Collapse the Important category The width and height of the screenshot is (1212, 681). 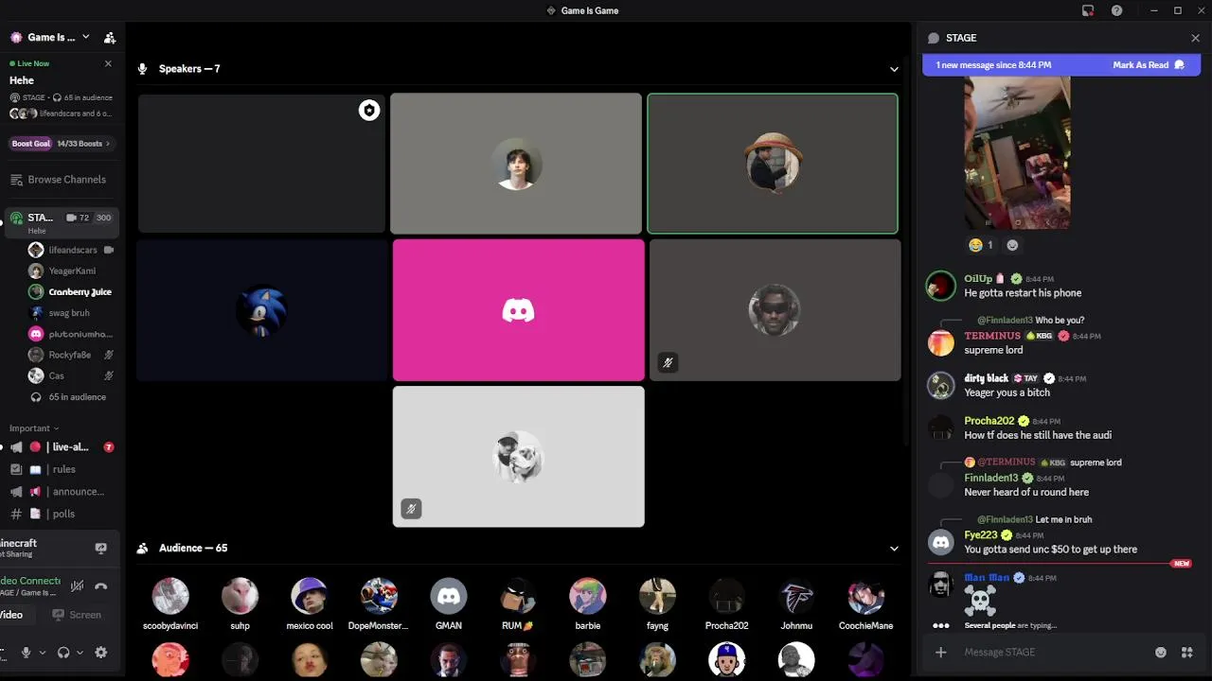coord(34,428)
